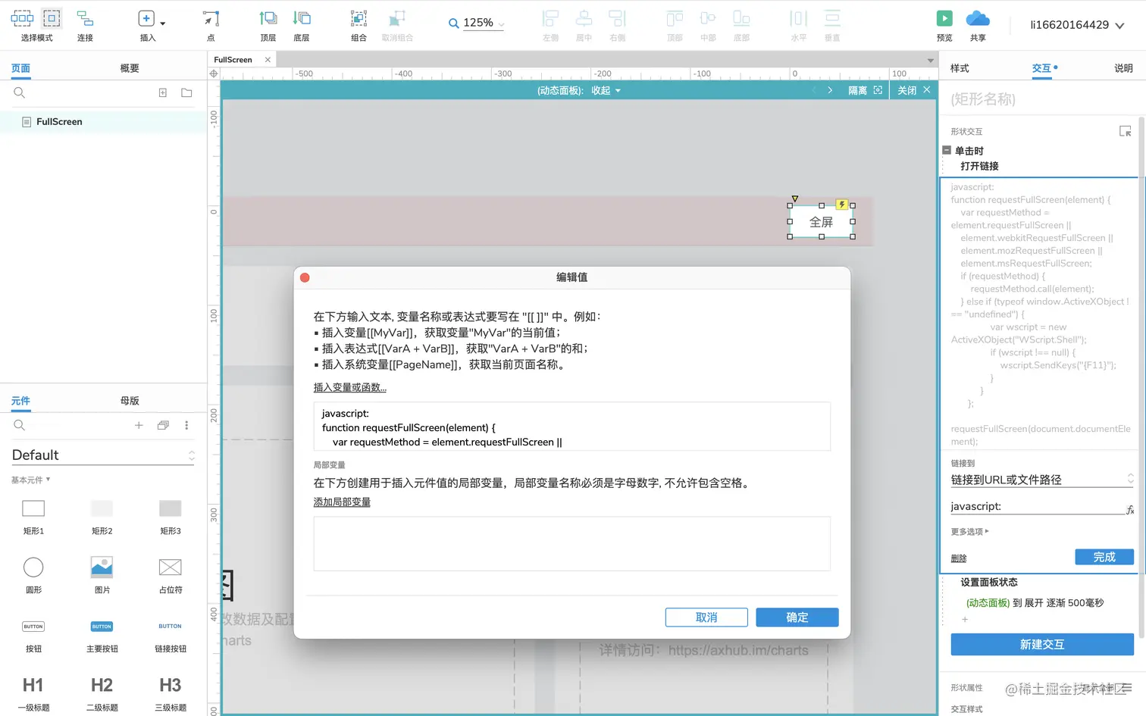The height and width of the screenshot is (716, 1146).
Task: Align widgets to top with 顶部
Action: click(x=675, y=25)
